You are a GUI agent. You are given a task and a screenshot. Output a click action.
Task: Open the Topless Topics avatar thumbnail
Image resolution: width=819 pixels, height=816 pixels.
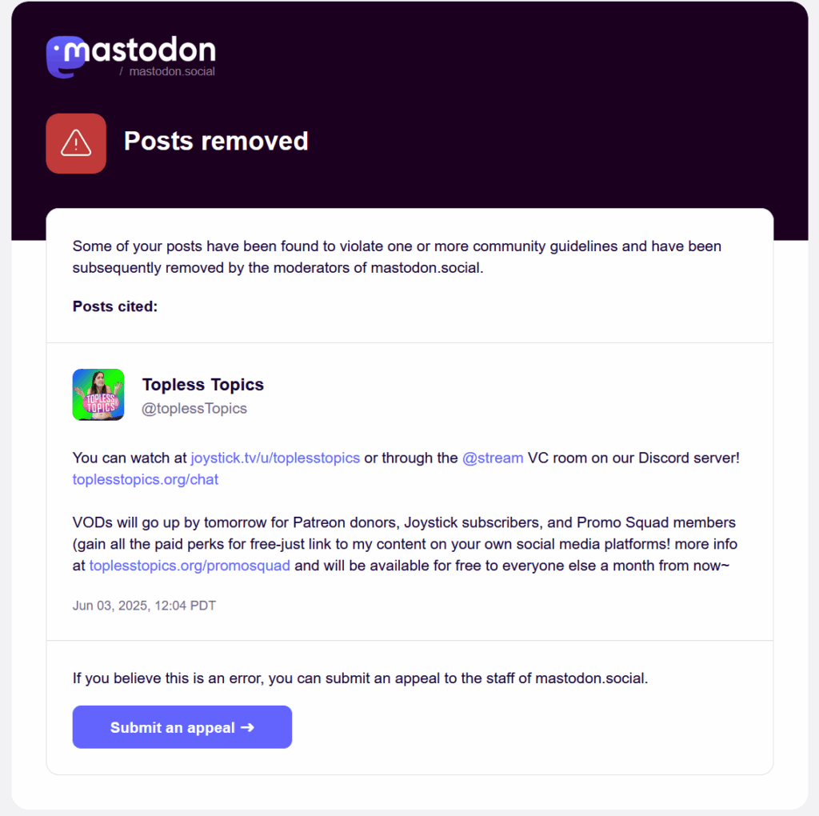coord(98,394)
